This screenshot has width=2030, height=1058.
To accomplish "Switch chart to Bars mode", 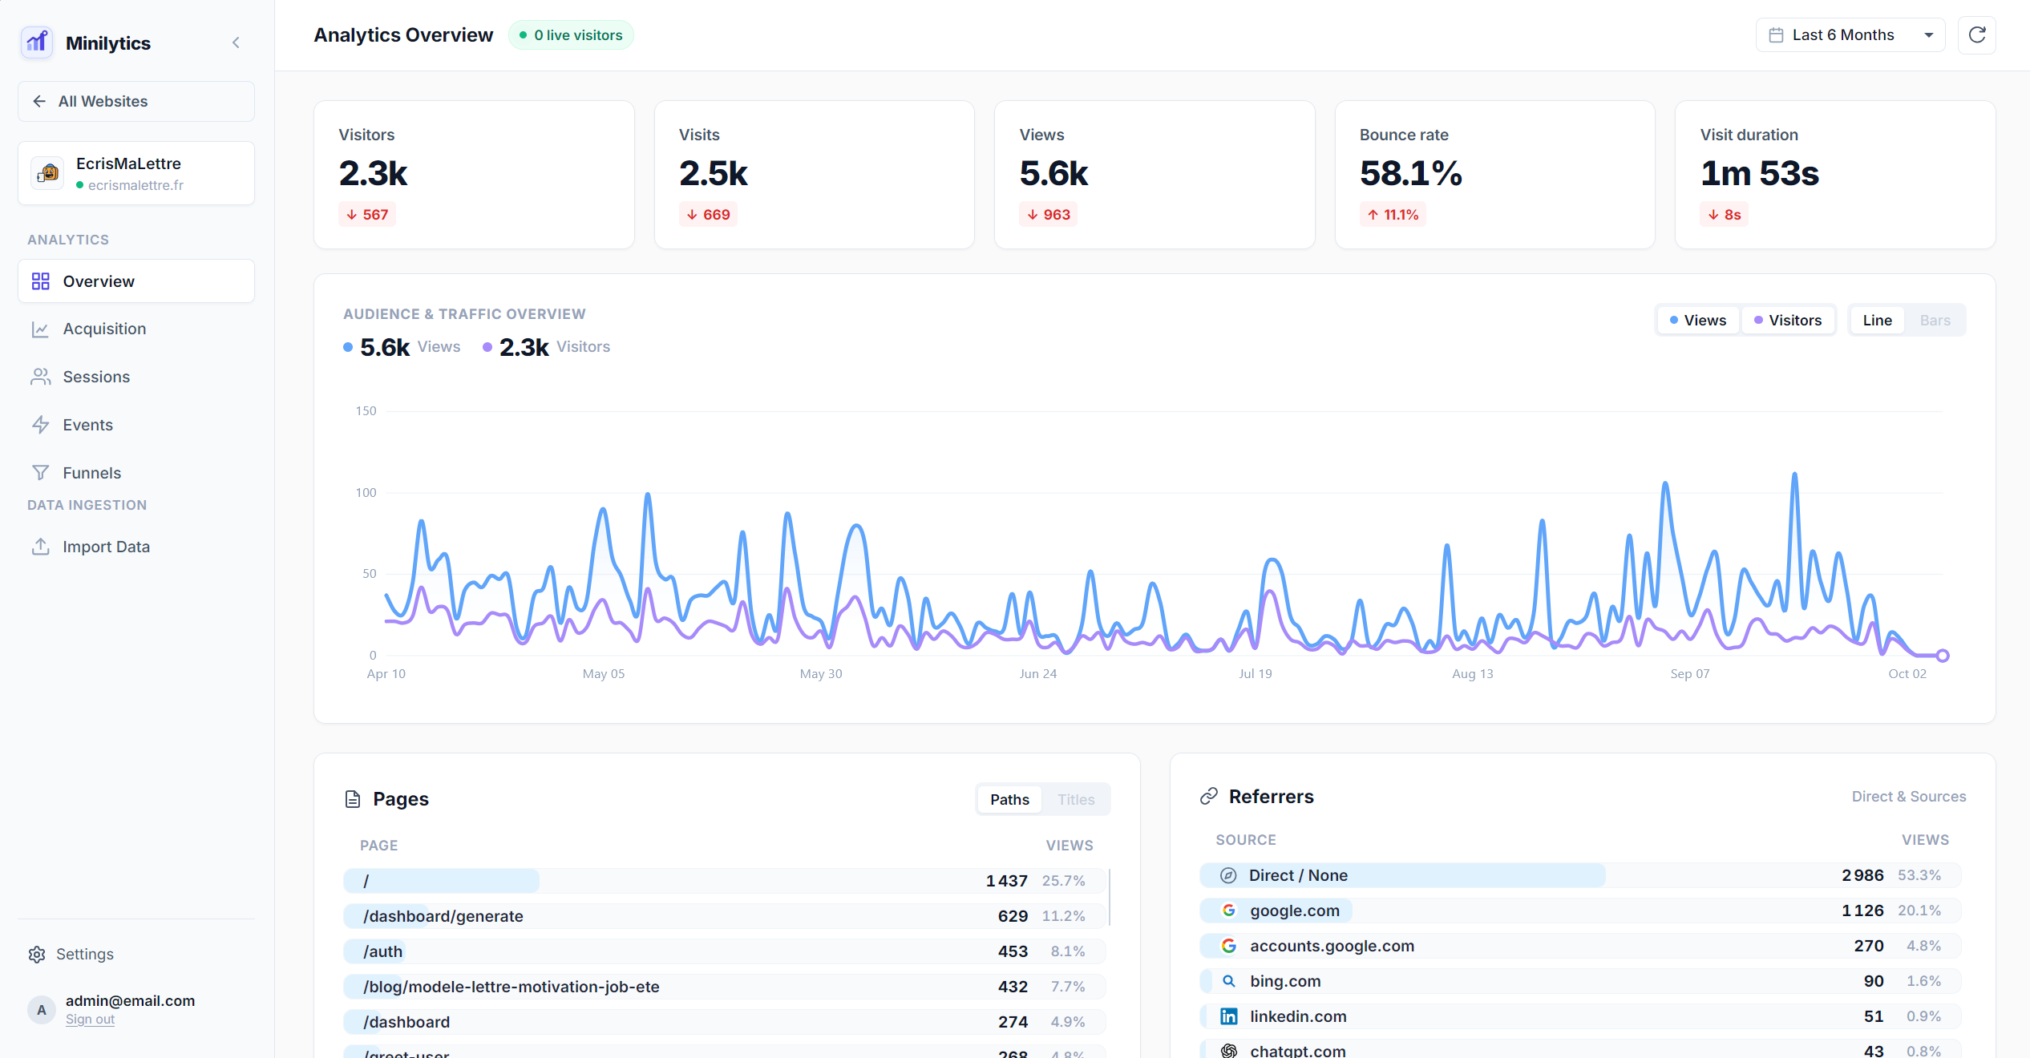I will click(x=1935, y=321).
